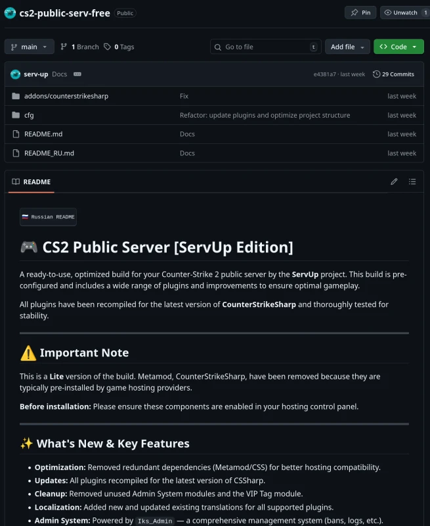
Task: Click the cfg folder icon
Action: coord(16,116)
